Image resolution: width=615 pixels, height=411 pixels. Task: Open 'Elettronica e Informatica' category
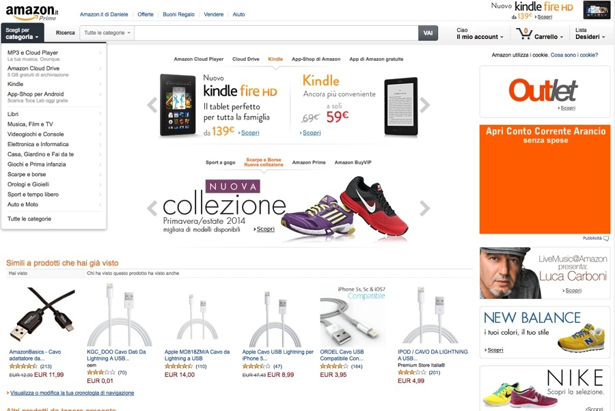point(38,144)
